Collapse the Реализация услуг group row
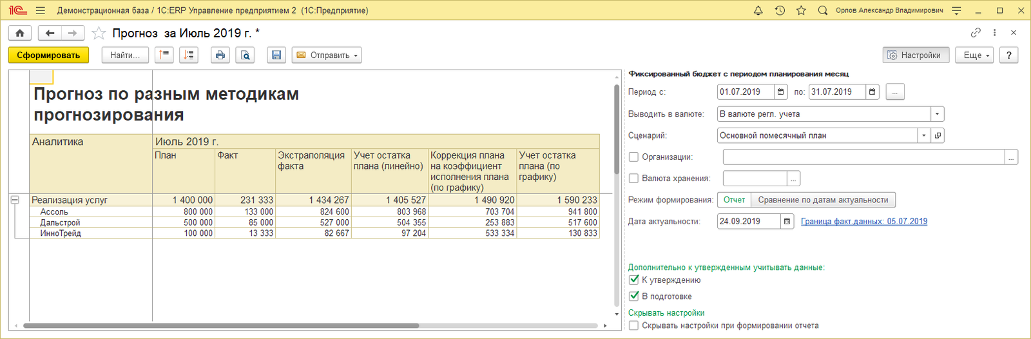 click(14, 200)
